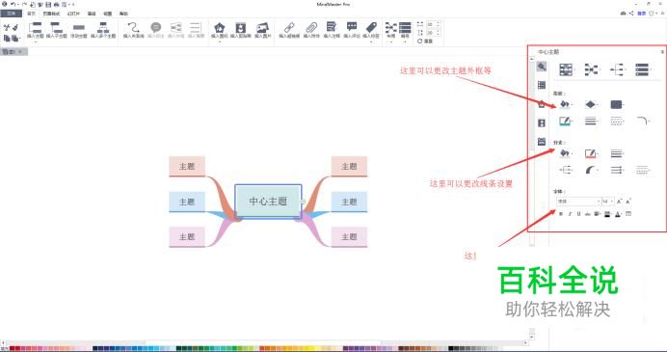Switch to the Page Format (页面格式) tab
Screen dimensions: 667x352
[x=51, y=14]
